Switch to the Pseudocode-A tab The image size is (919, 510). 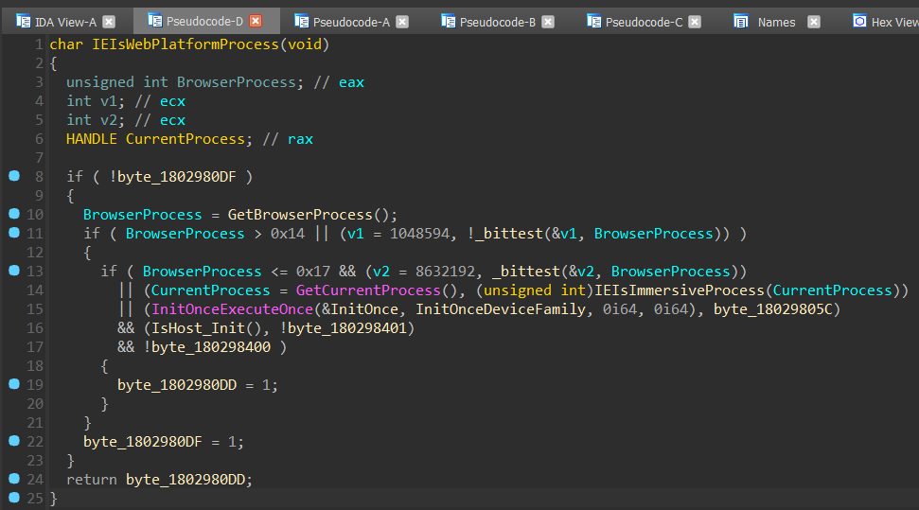(350, 23)
